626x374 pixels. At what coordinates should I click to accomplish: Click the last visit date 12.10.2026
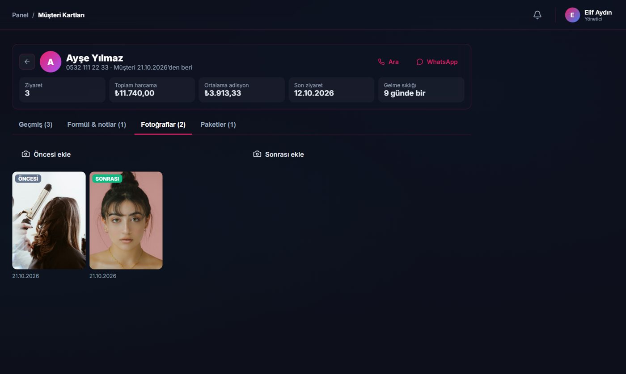pos(314,93)
